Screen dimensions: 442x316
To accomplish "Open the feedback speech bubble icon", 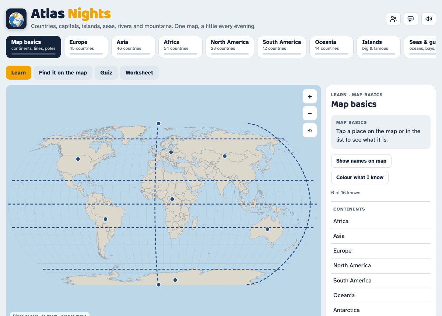I will (x=411, y=19).
